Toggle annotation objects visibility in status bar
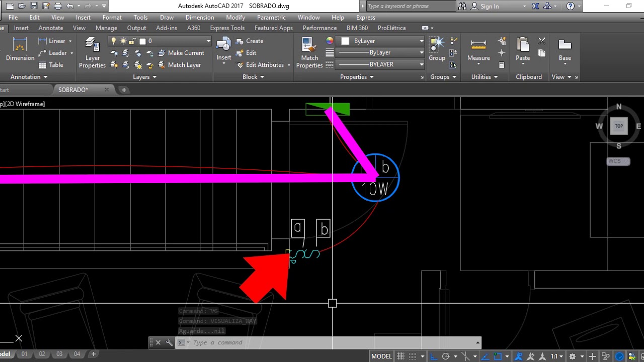Screen dimensions: 644x362 (518, 356)
